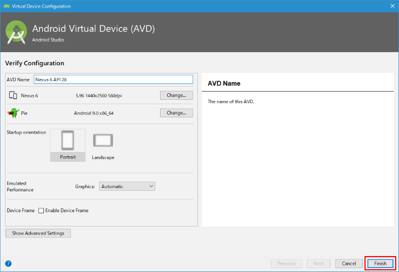Click the 'Android 9.0 x86_64' text

(94, 113)
